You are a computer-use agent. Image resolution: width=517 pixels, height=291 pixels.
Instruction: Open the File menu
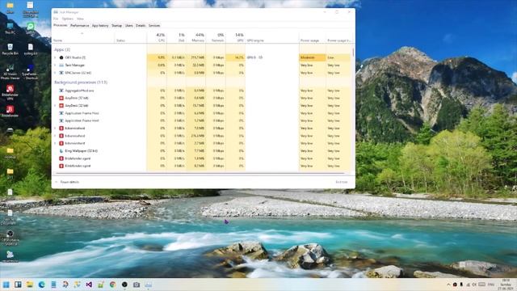point(56,19)
